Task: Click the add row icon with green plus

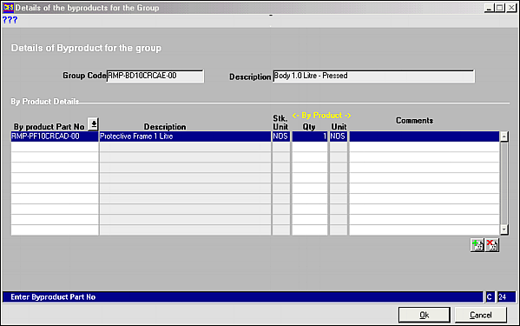Action: coord(477,245)
